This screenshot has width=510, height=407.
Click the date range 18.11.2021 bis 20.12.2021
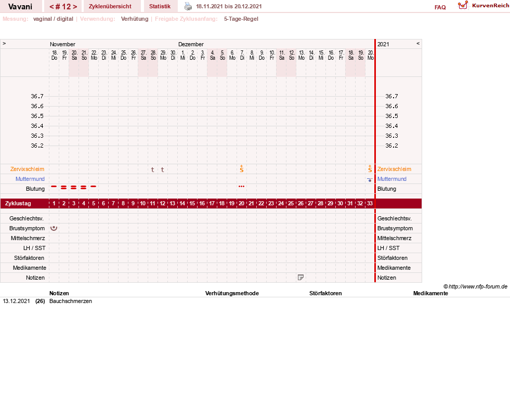coord(229,6)
